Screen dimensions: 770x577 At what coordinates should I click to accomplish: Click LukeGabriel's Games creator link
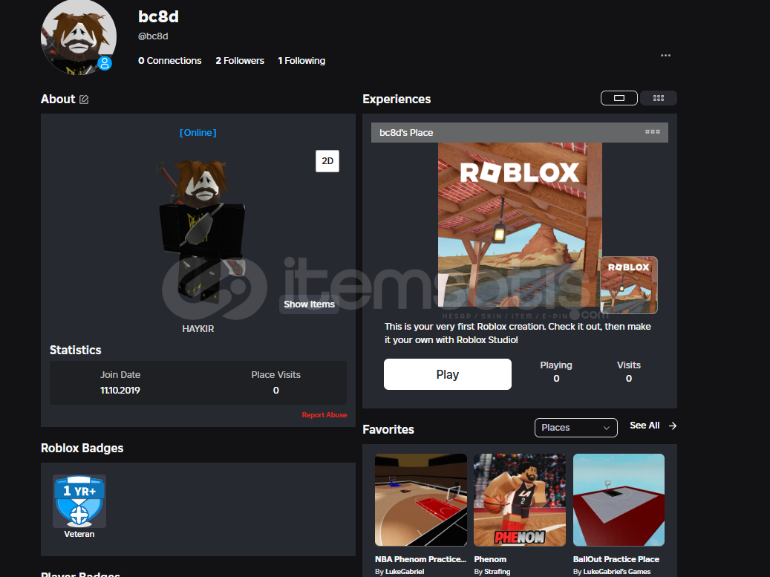coord(617,572)
